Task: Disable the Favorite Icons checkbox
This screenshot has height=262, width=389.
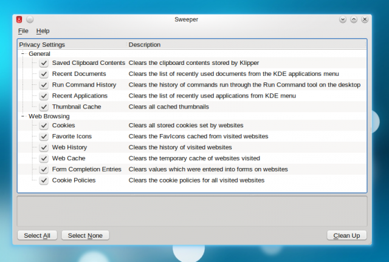Action: coord(44,136)
